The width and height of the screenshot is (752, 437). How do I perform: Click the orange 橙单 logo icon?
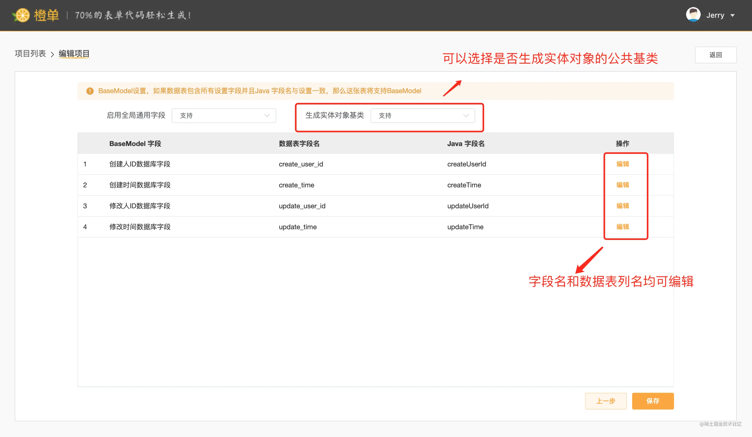(x=21, y=15)
